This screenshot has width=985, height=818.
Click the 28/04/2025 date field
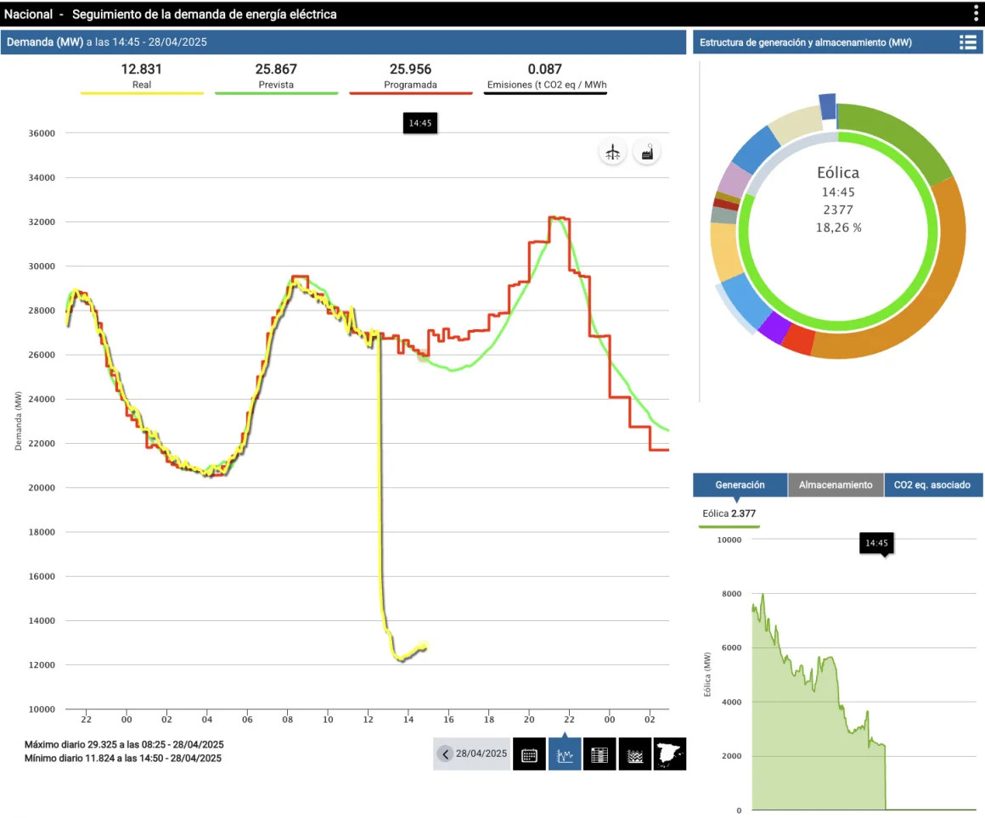click(x=481, y=754)
